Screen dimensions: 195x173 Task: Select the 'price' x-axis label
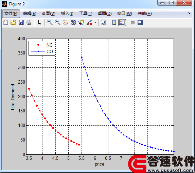(100, 164)
